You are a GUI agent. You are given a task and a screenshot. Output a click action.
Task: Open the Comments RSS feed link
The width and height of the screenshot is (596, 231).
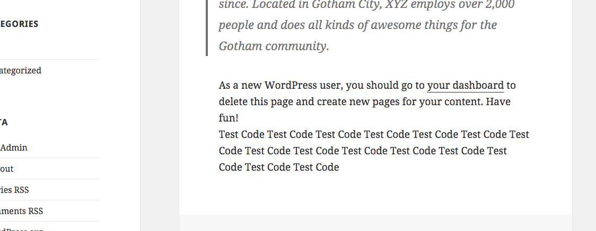(21, 211)
